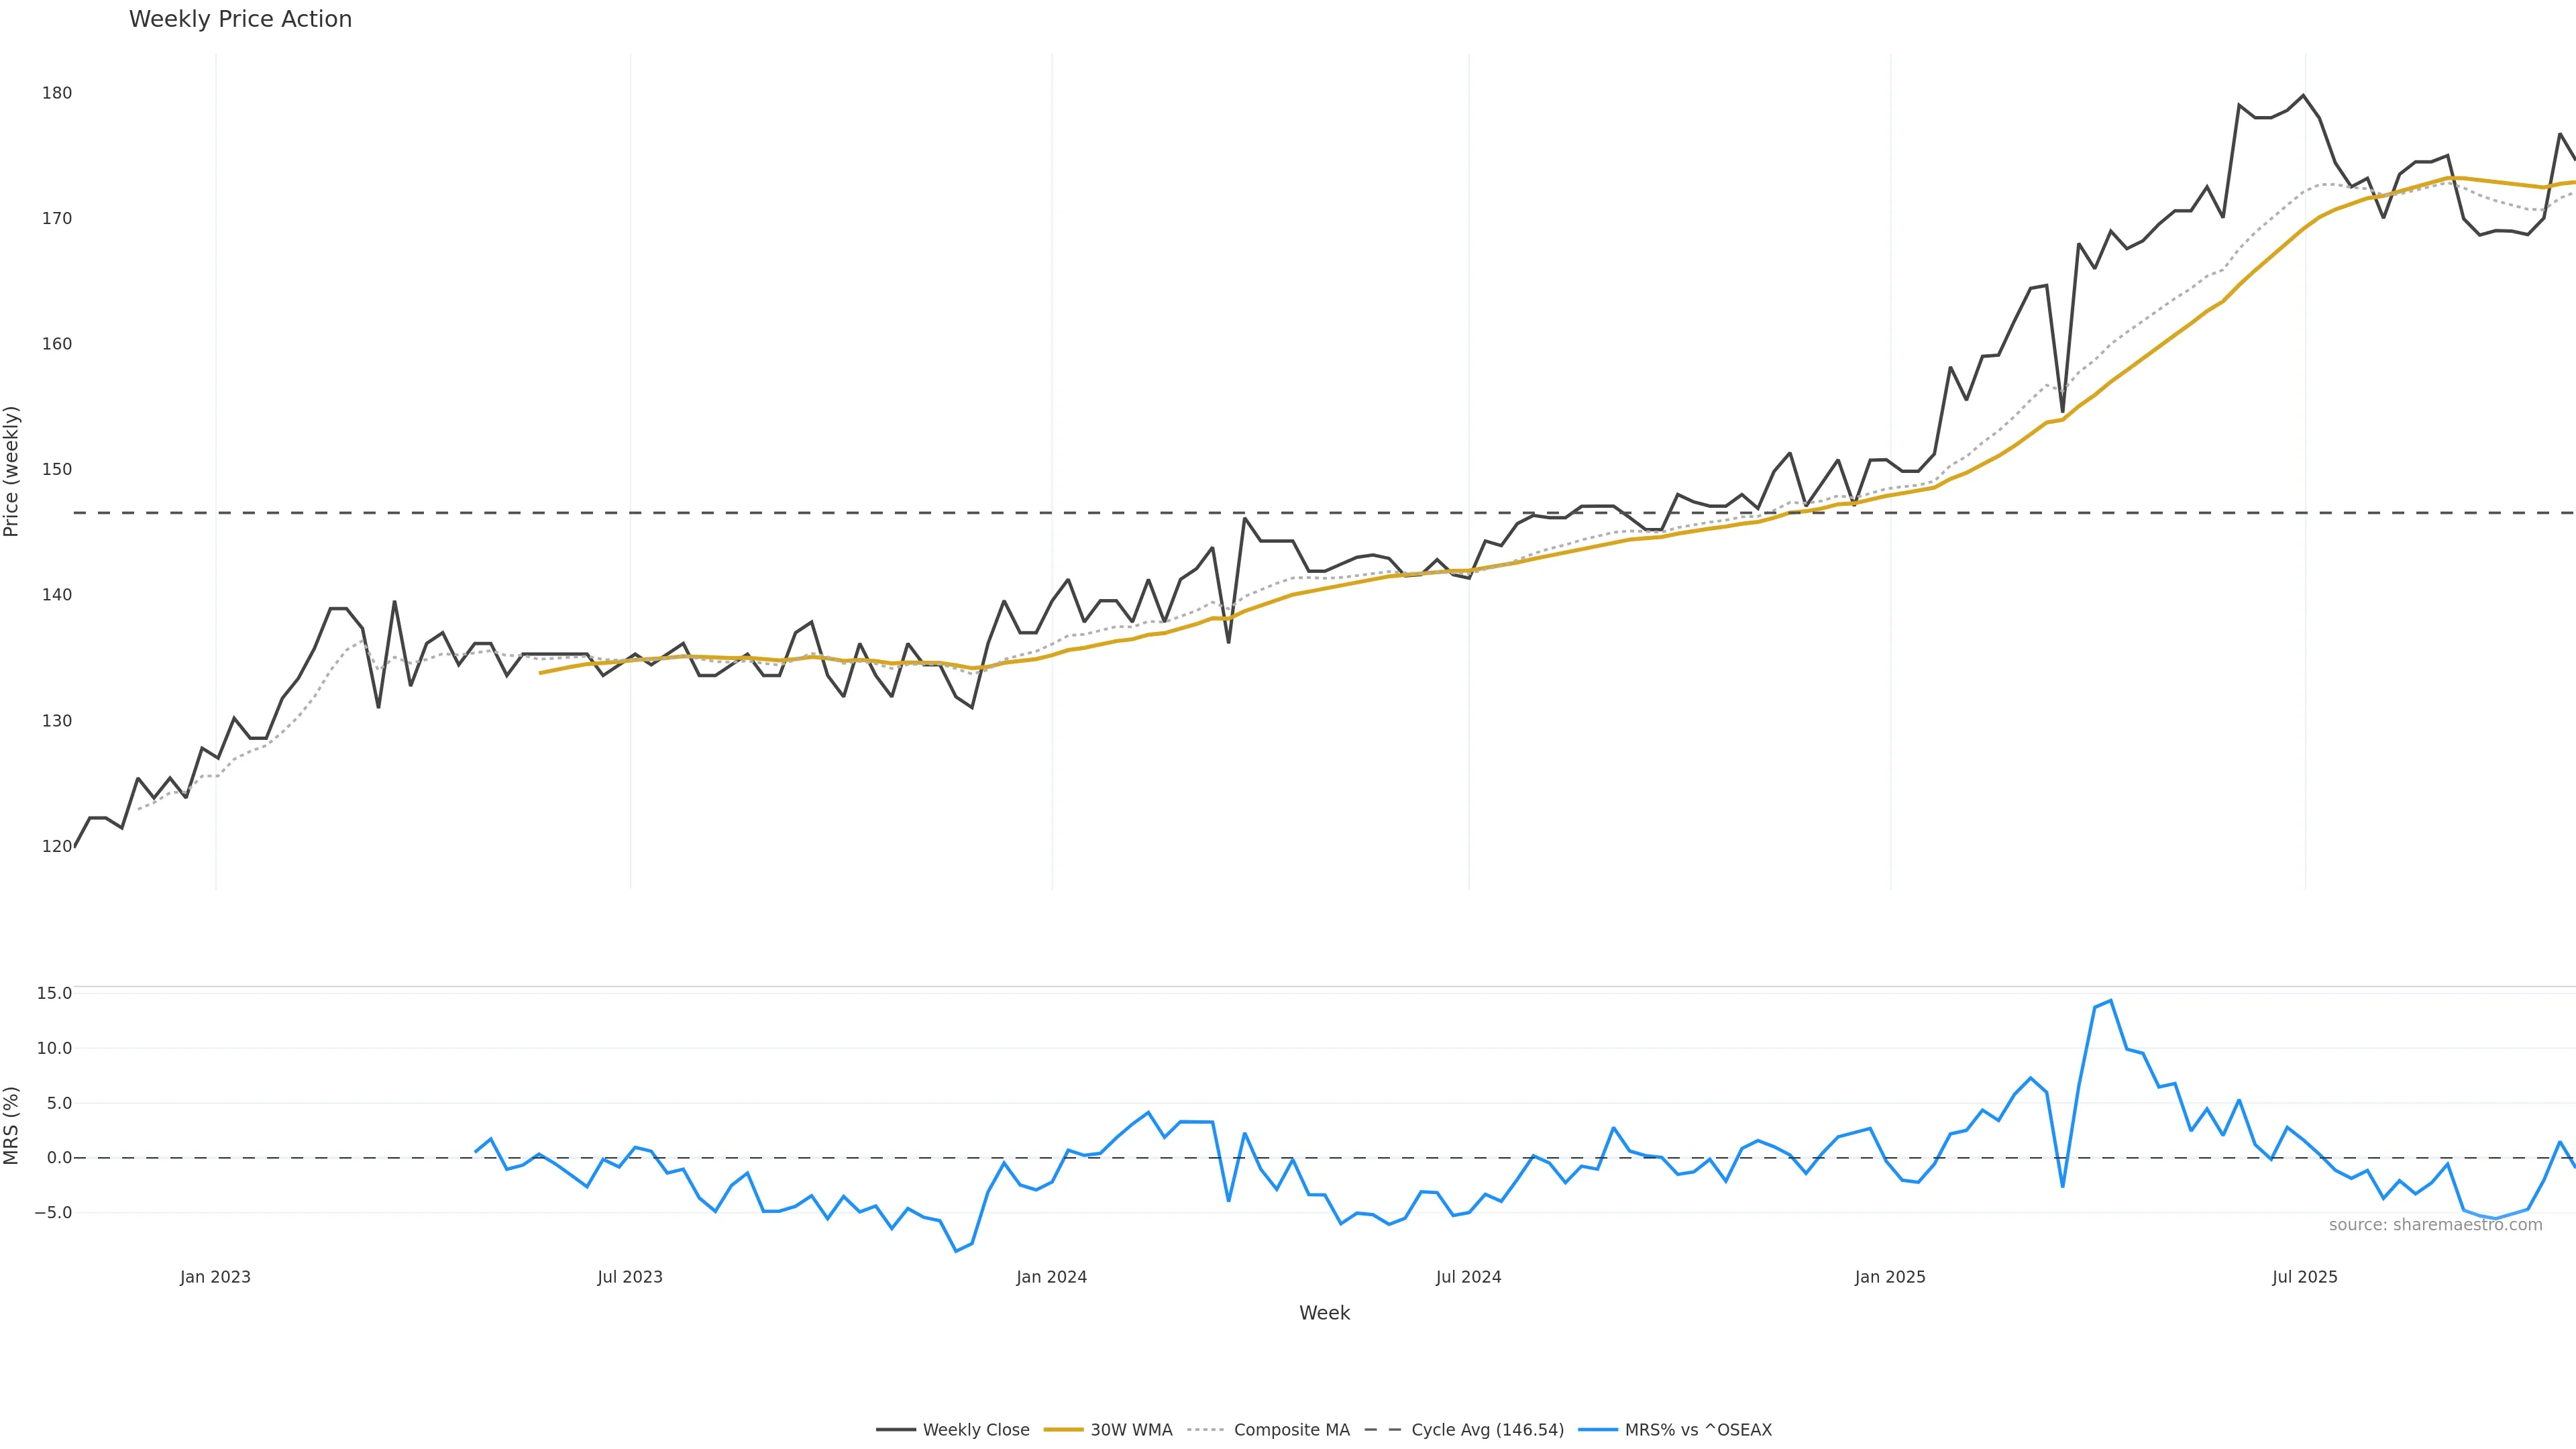This screenshot has width=2576, height=1449.
Task: Click the Week x-axis title
Action: coord(1324,1313)
